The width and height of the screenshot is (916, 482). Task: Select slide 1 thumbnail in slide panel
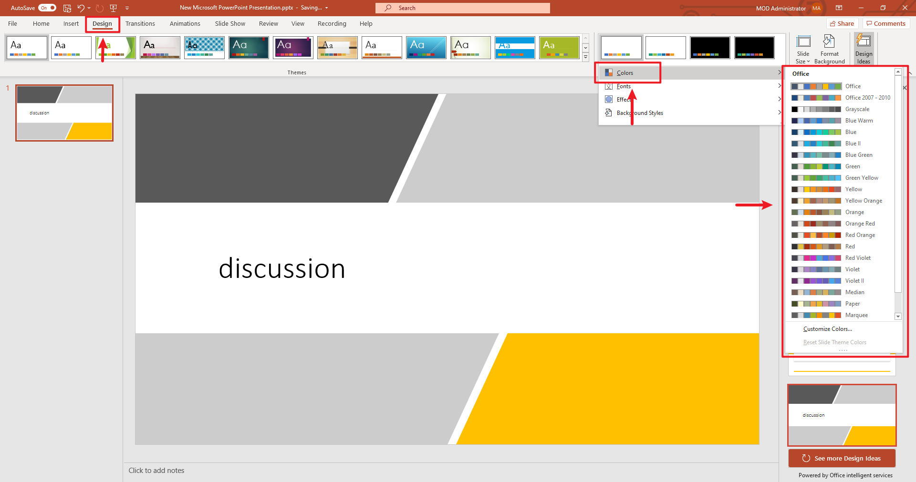coord(64,113)
